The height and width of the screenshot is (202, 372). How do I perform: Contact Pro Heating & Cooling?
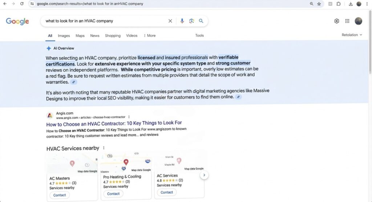[x=113, y=194]
